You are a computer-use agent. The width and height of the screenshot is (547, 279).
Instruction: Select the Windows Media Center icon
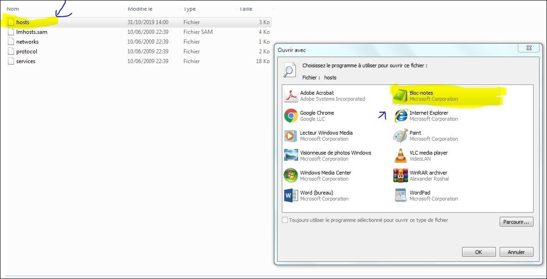(291, 175)
